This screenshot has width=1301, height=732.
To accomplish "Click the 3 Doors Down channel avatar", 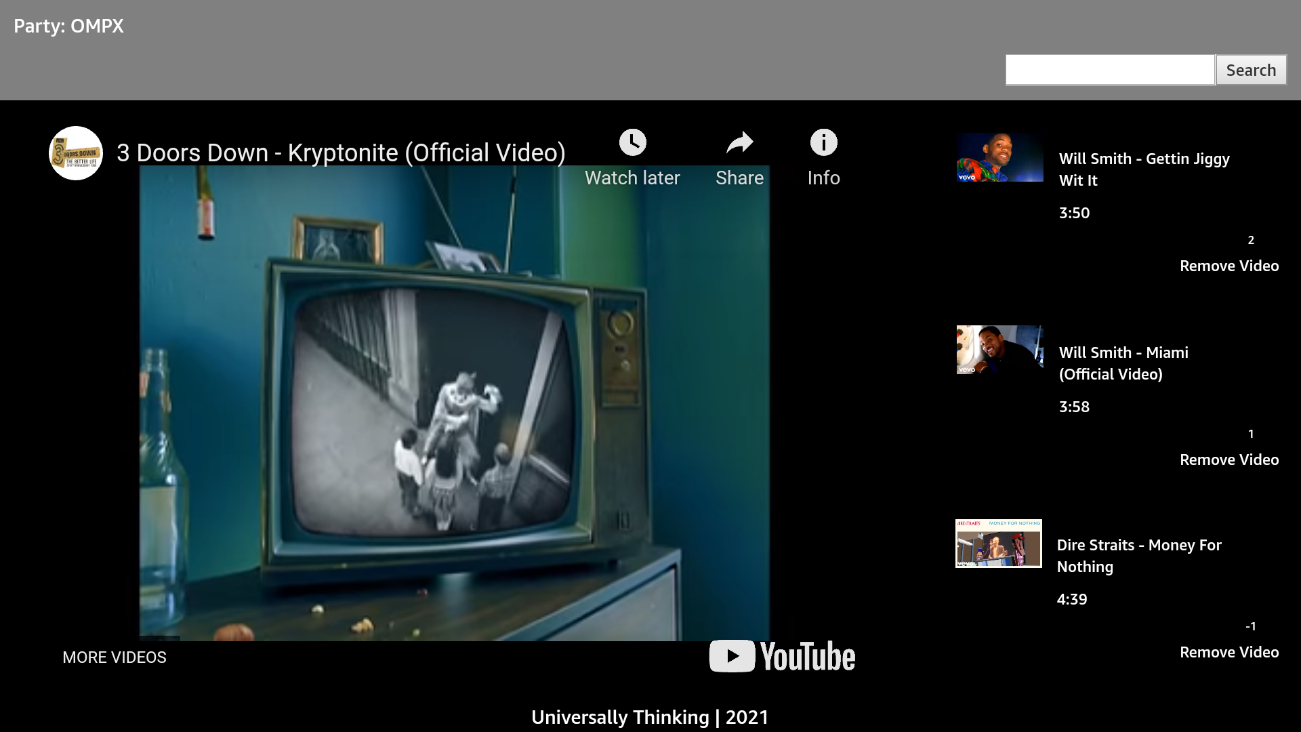I will [76, 153].
